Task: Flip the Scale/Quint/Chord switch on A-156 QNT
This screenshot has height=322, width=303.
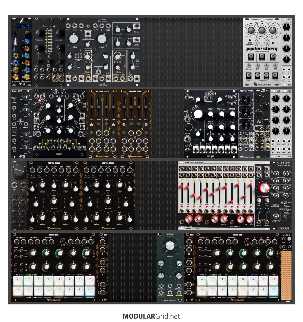Action: [285, 210]
